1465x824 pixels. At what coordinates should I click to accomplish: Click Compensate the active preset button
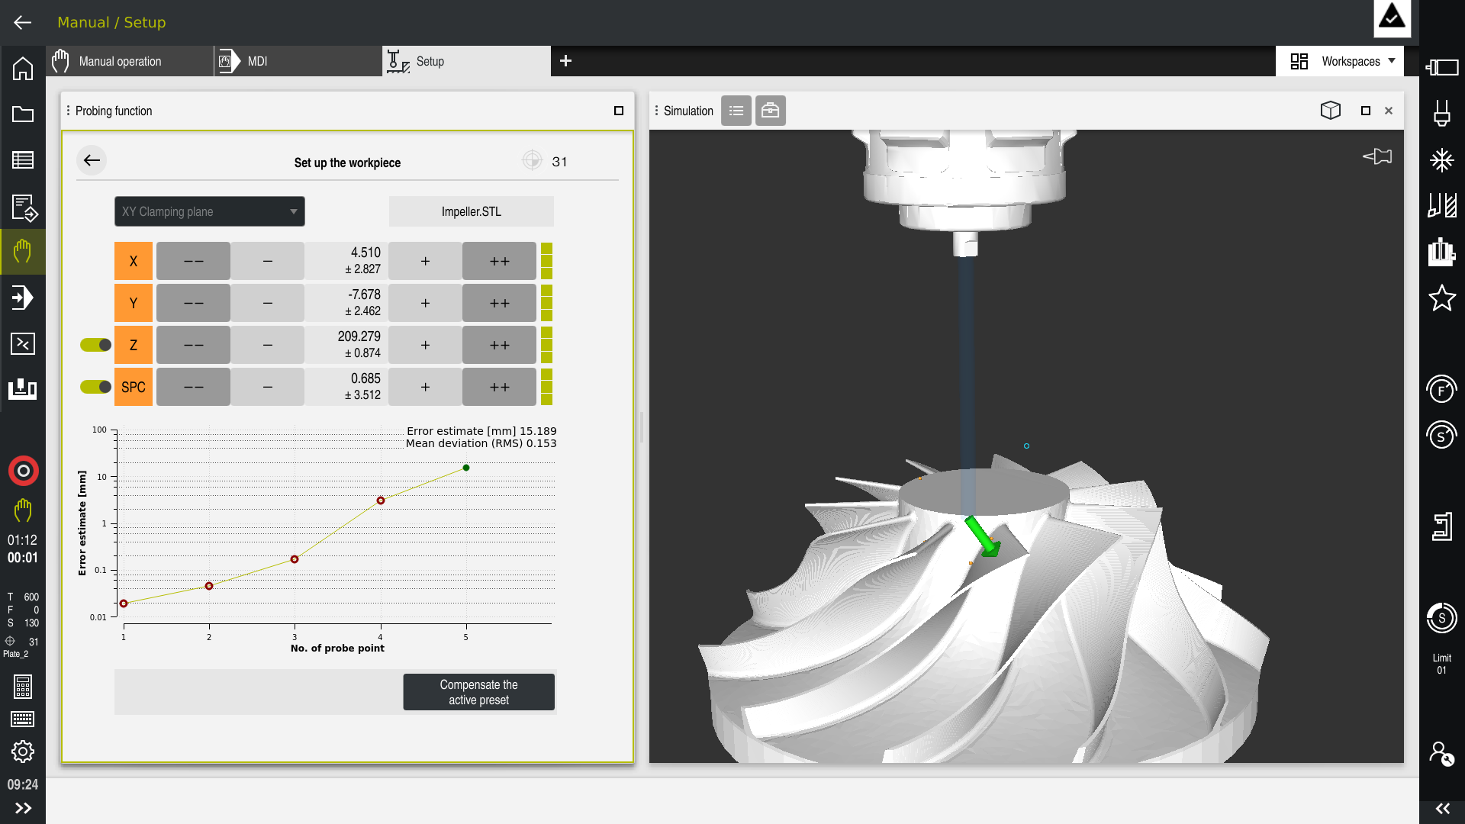[x=478, y=692]
